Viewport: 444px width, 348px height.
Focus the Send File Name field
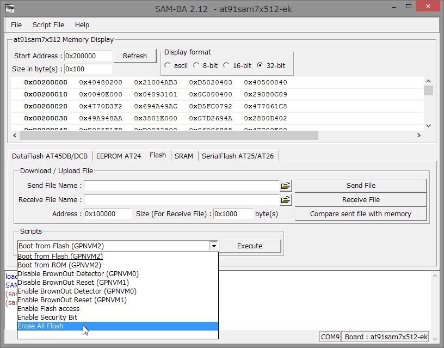pos(182,186)
